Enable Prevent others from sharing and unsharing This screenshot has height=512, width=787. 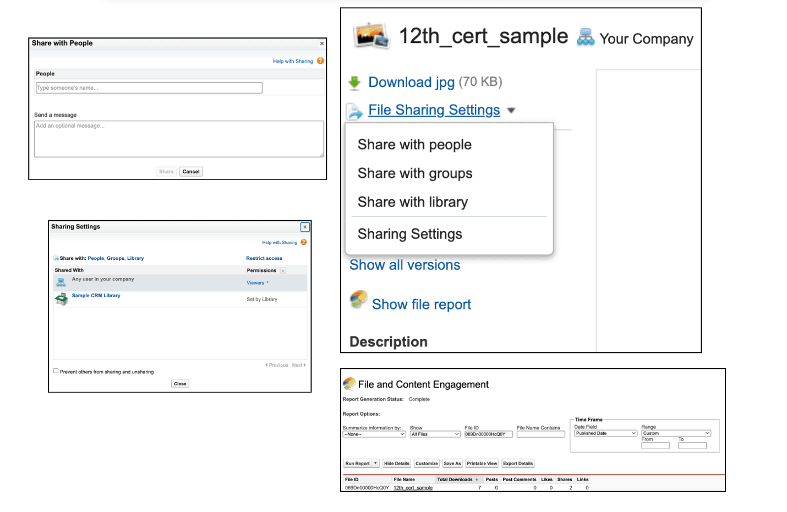click(56, 371)
